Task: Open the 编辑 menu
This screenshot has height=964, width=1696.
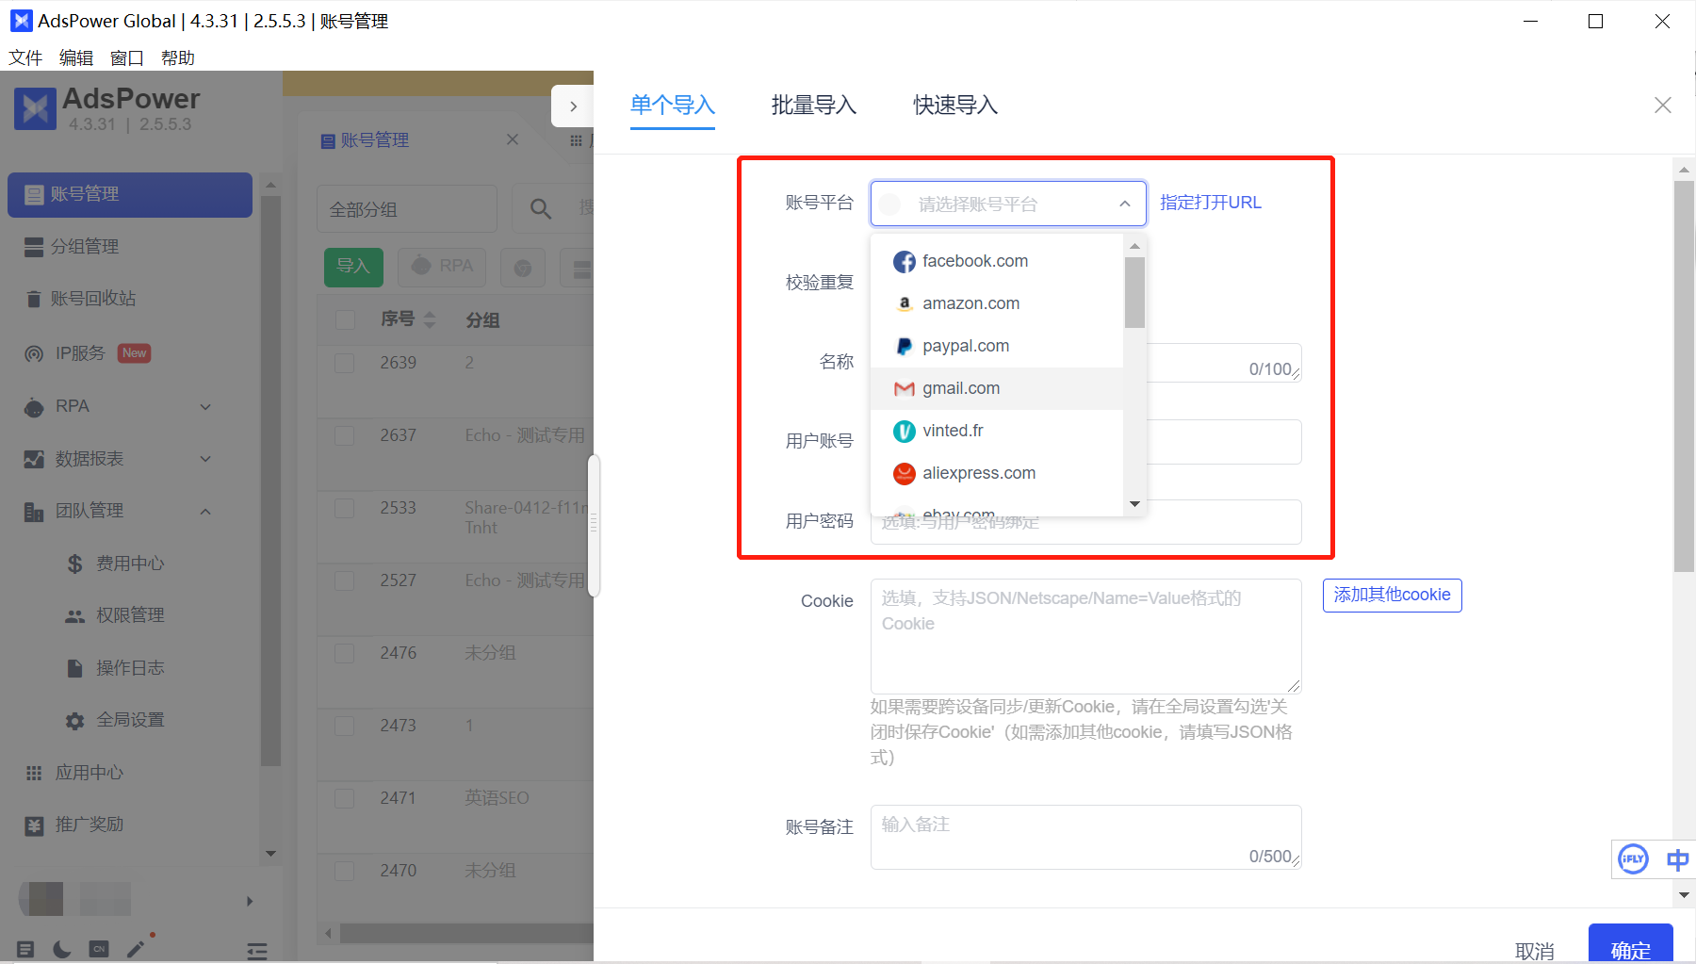Action: coord(76,57)
